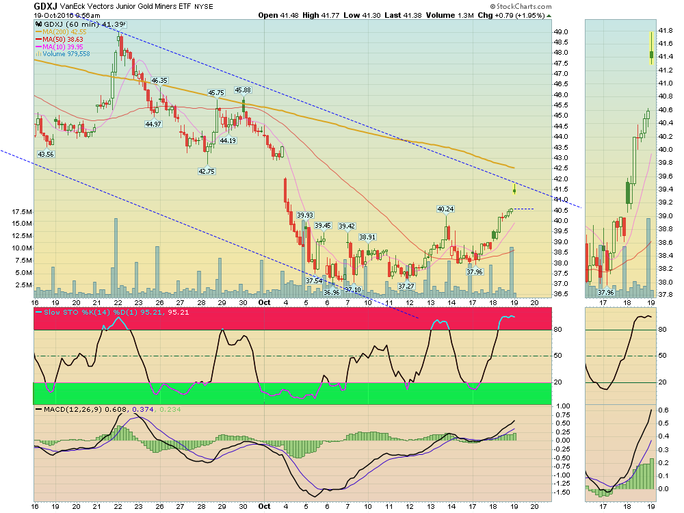Image resolution: width=684 pixels, height=513 pixels.
Task: Select the MACD(12,26,9) indicator label
Action: click(x=108, y=410)
